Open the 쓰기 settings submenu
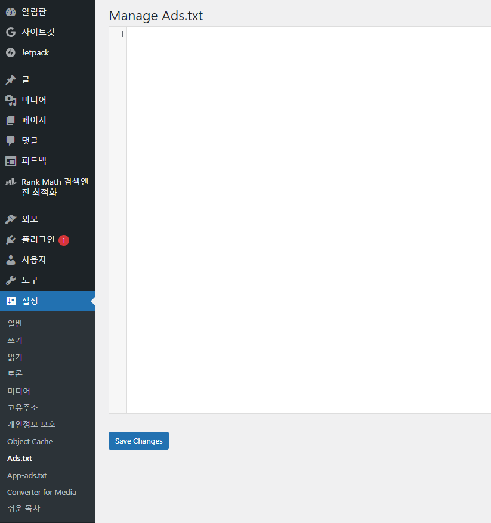Screen dimensions: 491x523 point(15,341)
